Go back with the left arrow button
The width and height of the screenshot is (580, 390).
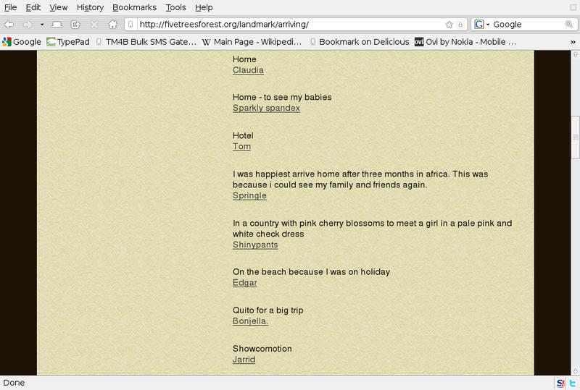[9, 25]
